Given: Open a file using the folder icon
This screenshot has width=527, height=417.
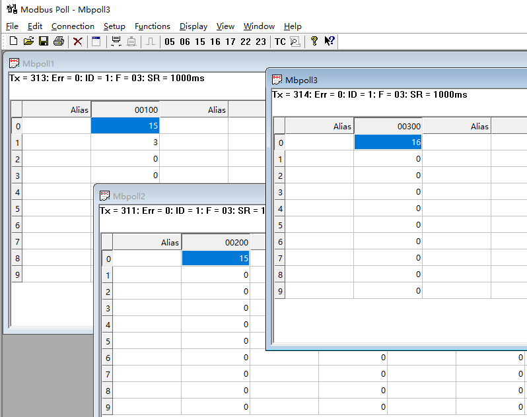Looking at the screenshot, I should click(x=28, y=42).
